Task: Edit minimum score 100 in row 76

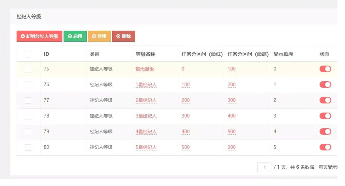Action: click(x=186, y=85)
